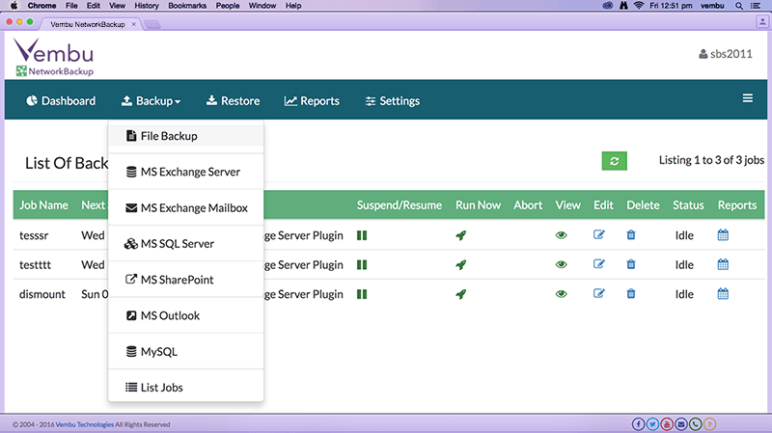Open Vembu Technologies footer link
The image size is (772, 433).
(x=84, y=424)
